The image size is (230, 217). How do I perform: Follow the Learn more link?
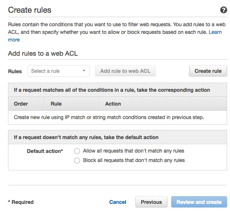coord(215,32)
